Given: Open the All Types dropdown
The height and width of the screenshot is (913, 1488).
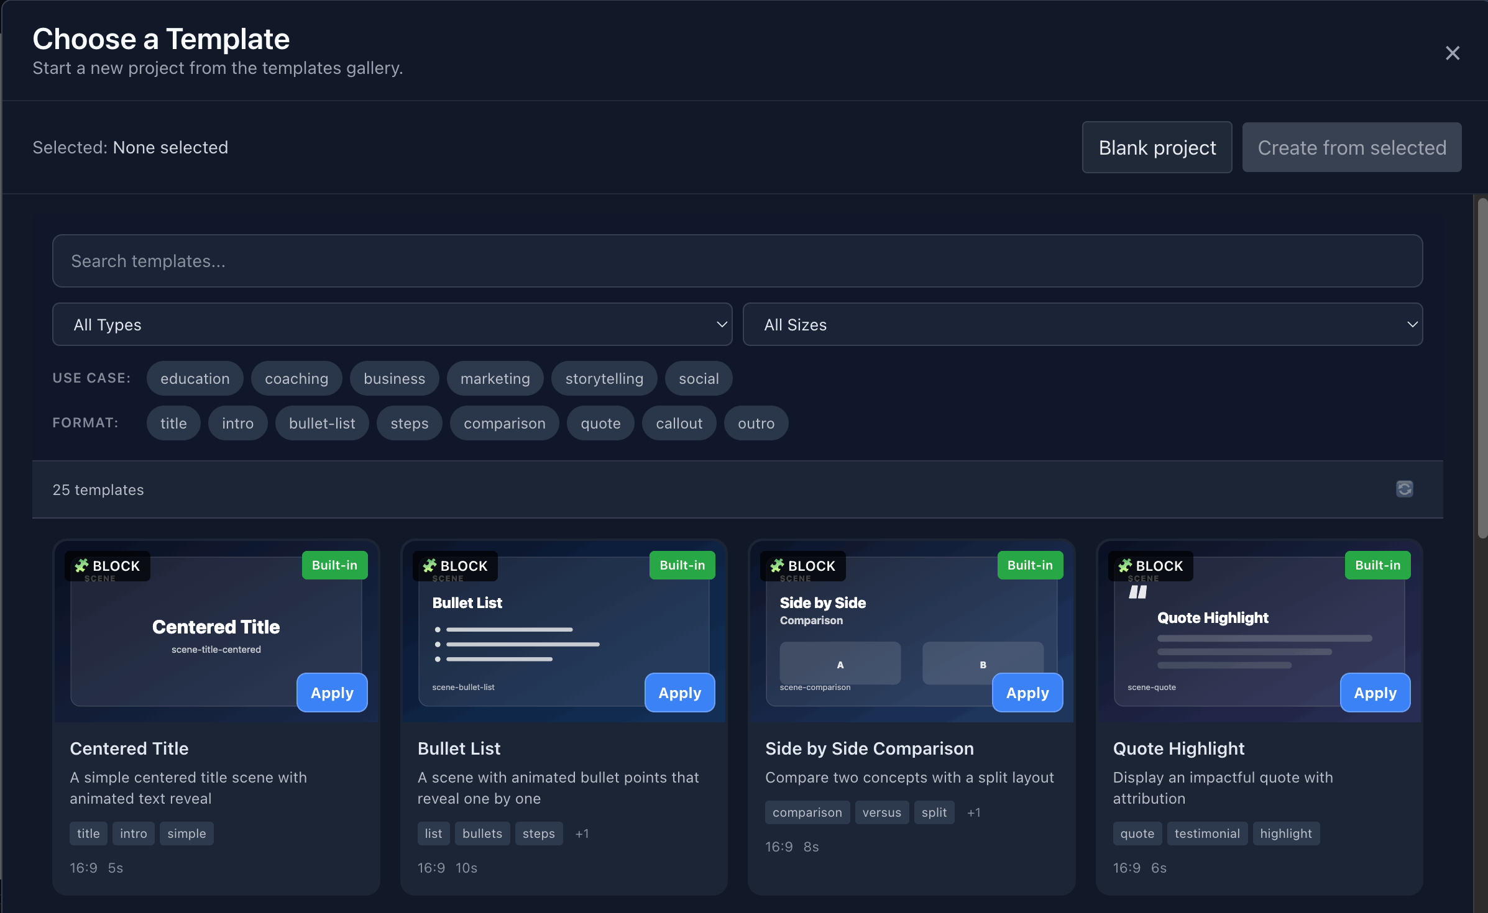Looking at the screenshot, I should (x=392, y=324).
